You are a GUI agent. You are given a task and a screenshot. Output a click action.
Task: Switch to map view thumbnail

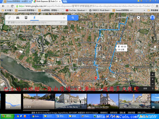pos(13,101)
